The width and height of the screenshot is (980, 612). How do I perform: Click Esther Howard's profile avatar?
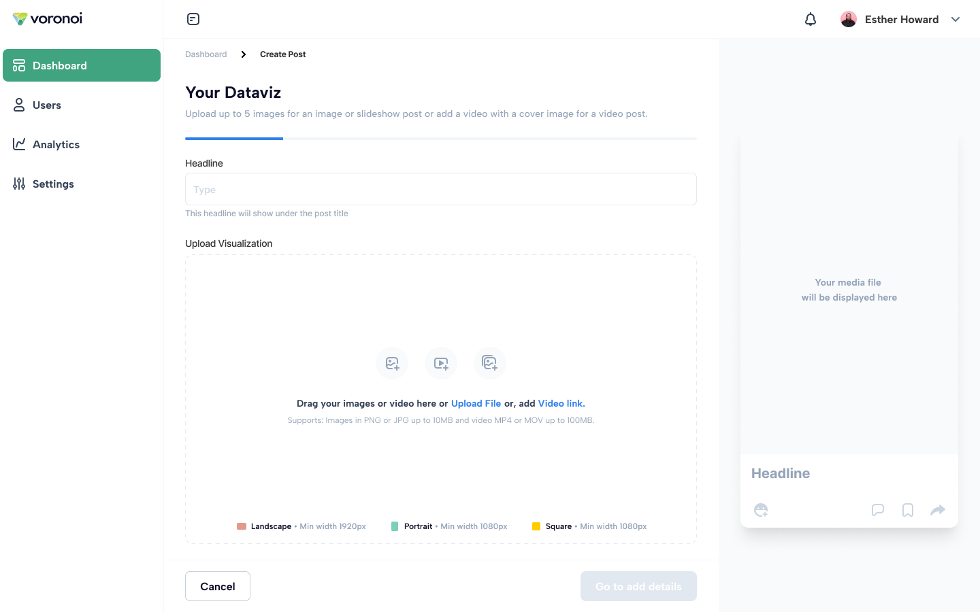point(848,19)
